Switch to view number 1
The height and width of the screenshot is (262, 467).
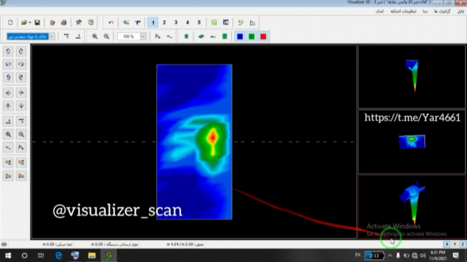pos(153,23)
